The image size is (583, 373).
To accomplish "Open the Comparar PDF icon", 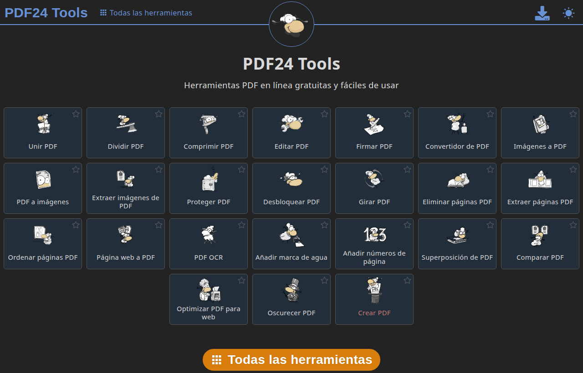I will (540, 235).
